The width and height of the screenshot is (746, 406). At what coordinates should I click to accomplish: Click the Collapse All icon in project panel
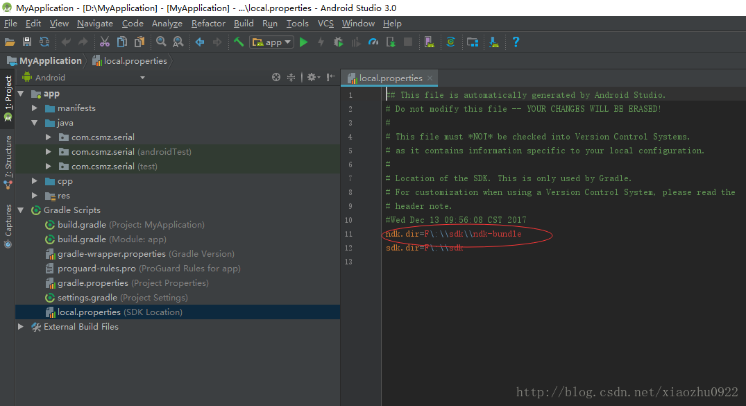pyautogui.click(x=291, y=77)
